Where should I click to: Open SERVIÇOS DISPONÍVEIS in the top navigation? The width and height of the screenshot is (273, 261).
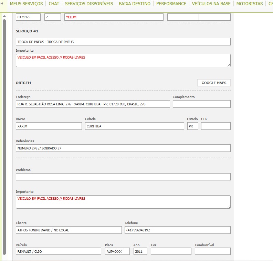[x=89, y=4]
